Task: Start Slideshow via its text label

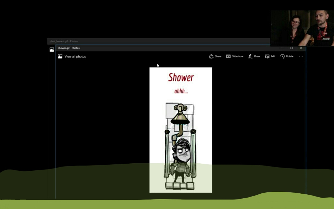Action: coord(237,56)
